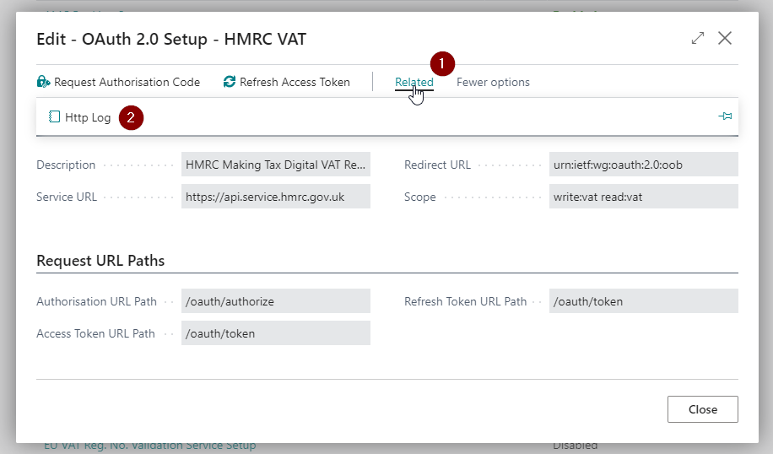This screenshot has height=454, width=773.
Task: Select Fewer options in the action bar
Action: click(x=493, y=82)
